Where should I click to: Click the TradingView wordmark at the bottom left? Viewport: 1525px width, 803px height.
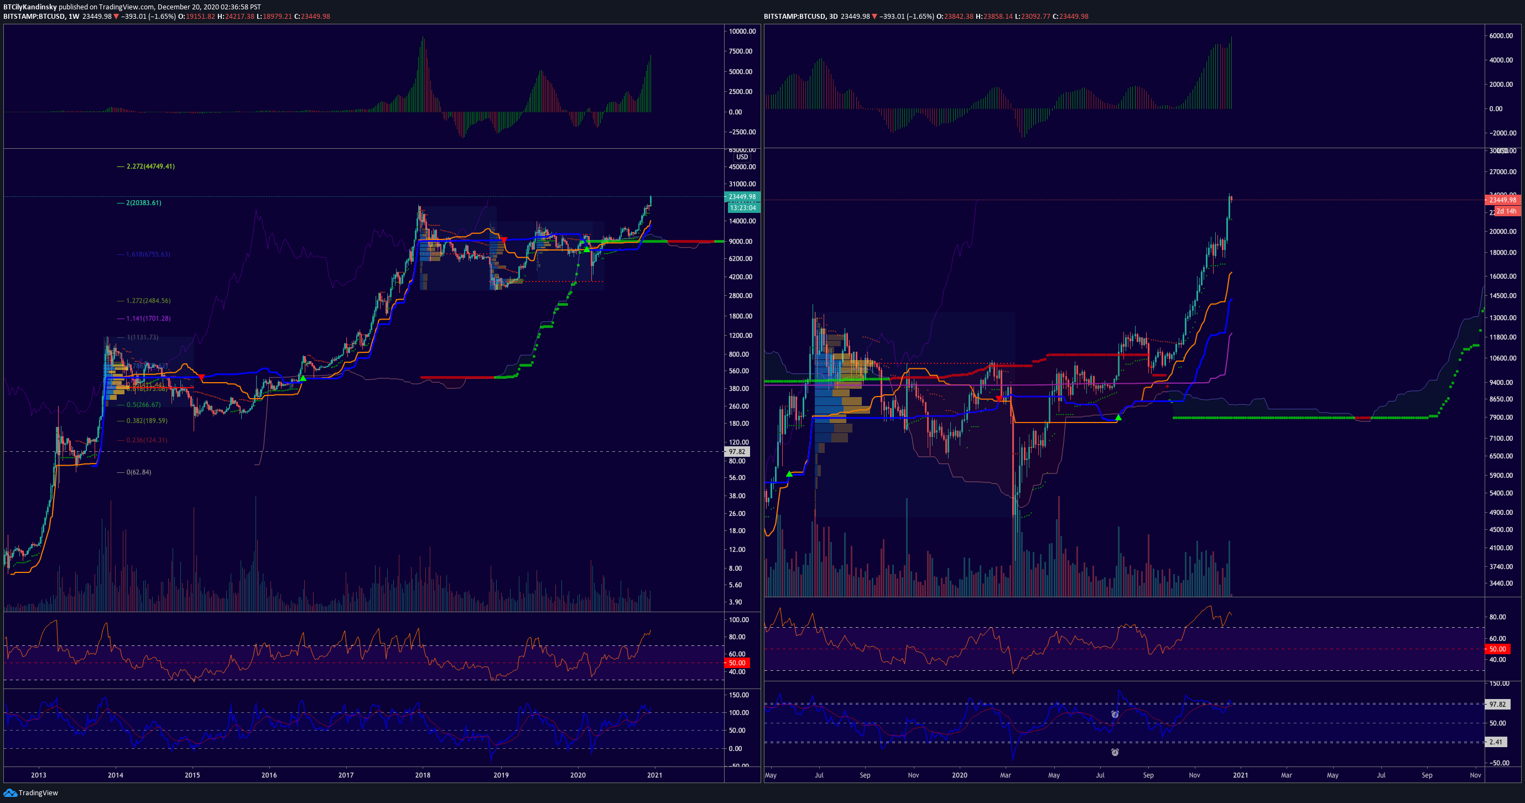point(39,793)
